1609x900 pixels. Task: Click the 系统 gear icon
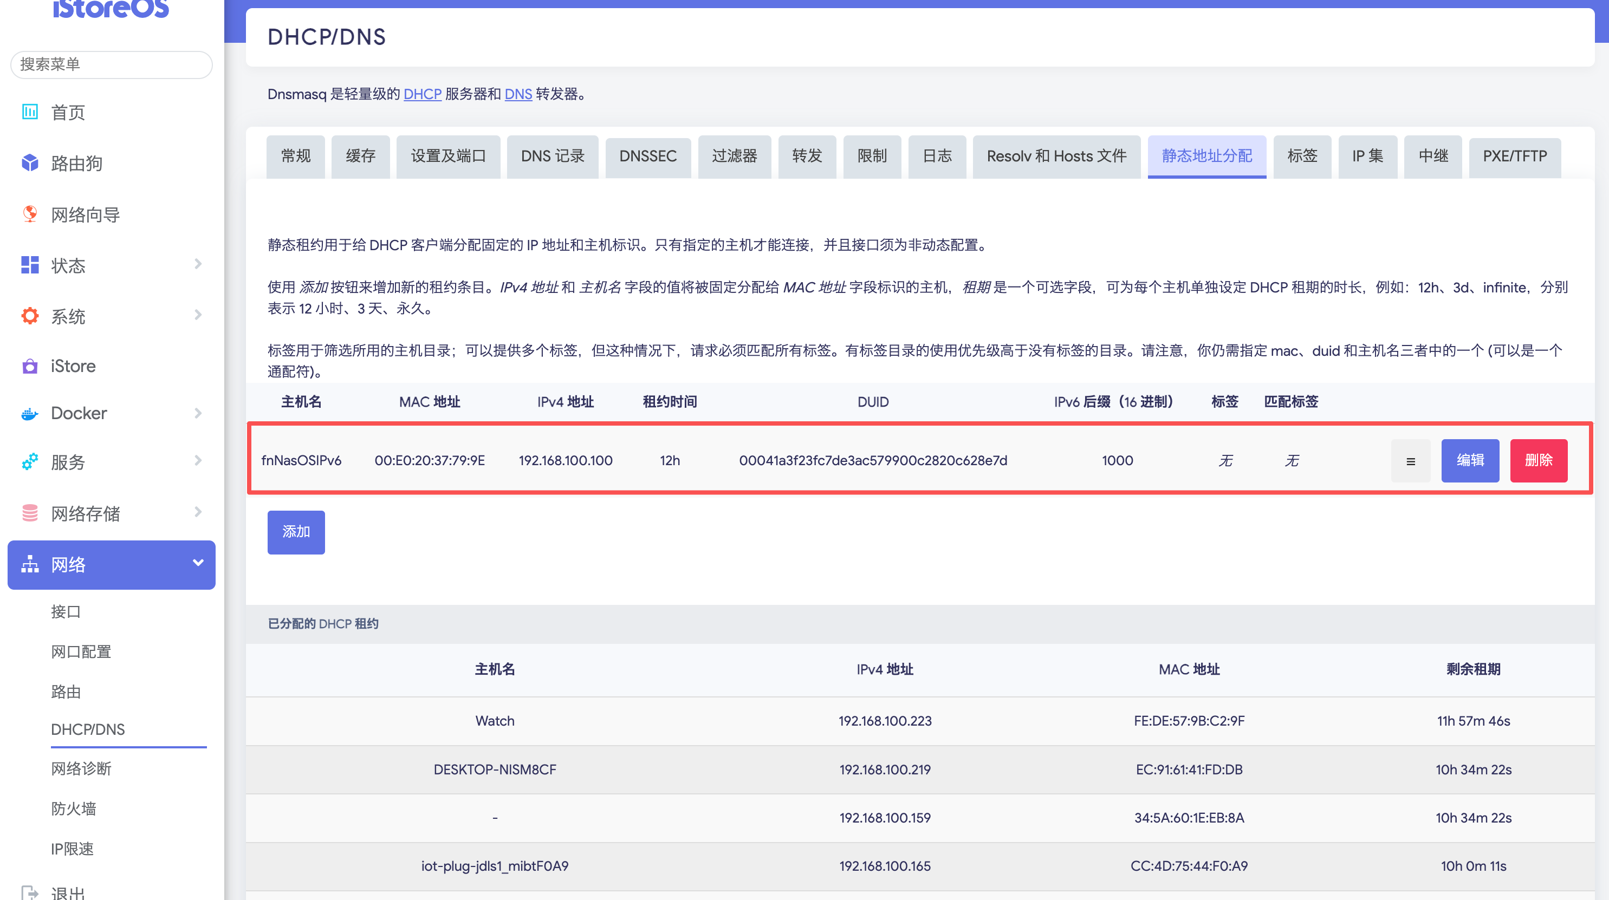29,316
